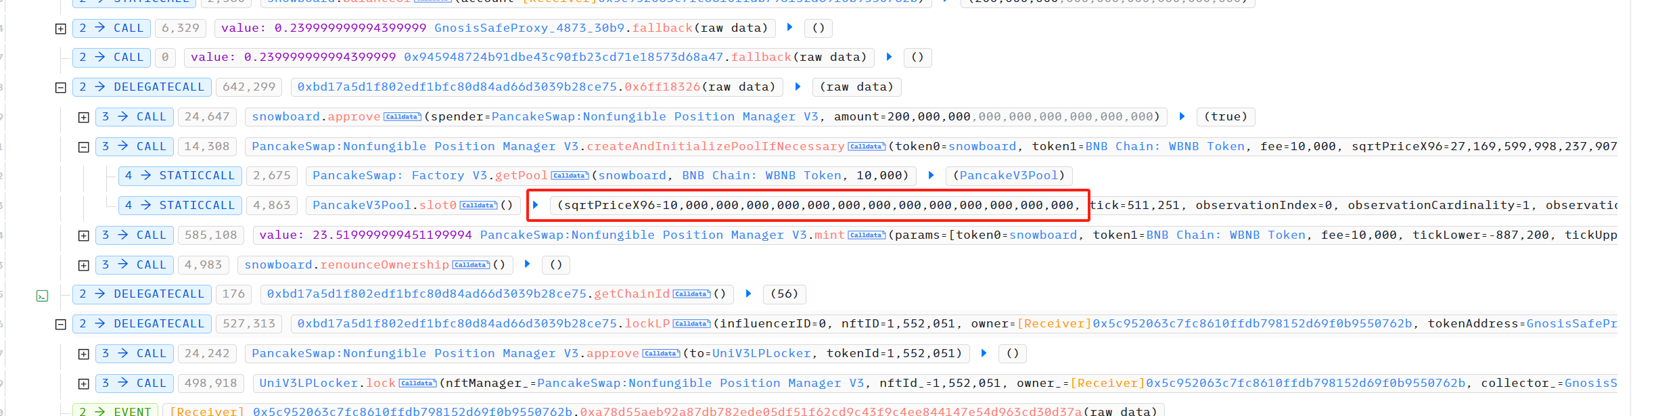Click Calldata tag on Position Manager mint
This screenshot has height=416, width=1658.
(867, 235)
